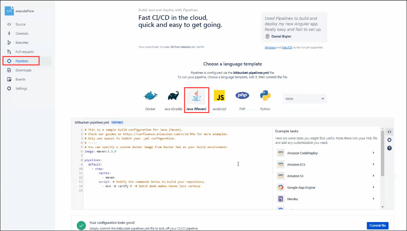The width and height of the screenshot is (407, 231).
Task: Click the scroll-down arrow of tasks panel
Action: click(x=382, y=207)
